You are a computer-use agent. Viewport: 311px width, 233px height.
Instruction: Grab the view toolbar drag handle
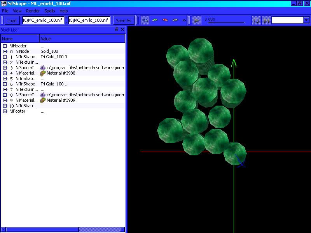point(138,21)
